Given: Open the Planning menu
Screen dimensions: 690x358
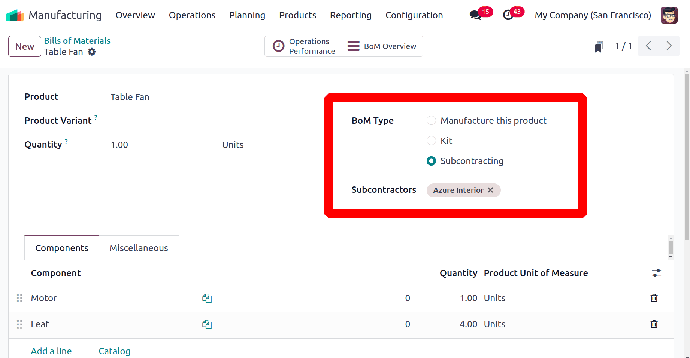Looking at the screenshot, I should point(247,15).
